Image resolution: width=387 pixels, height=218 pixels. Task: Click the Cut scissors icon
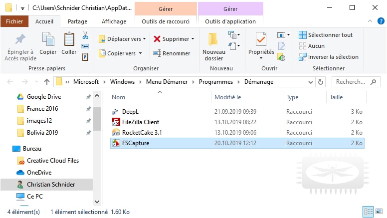pos(85,35)
